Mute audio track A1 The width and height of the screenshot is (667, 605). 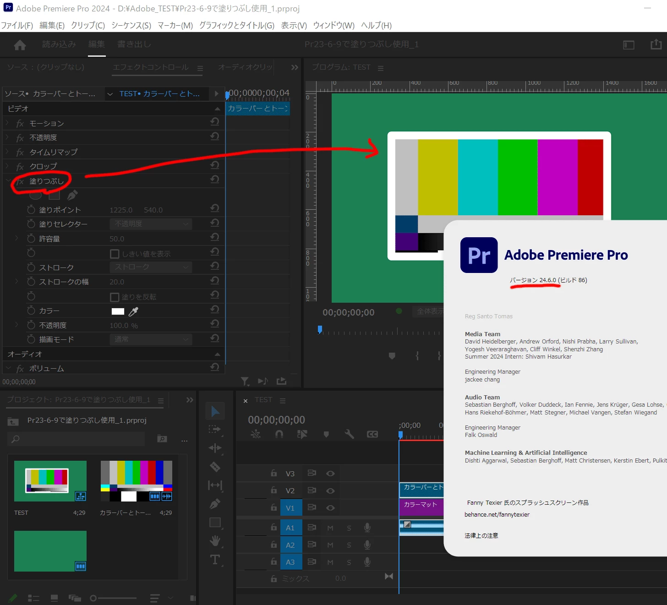(330, 528)
